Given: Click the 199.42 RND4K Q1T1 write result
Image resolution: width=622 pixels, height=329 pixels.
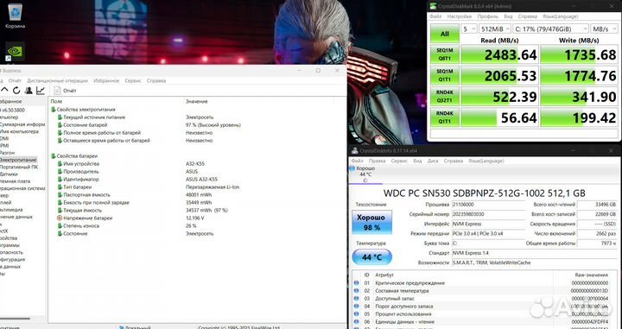Looking at the screenshot, I should tap(579, 117).
